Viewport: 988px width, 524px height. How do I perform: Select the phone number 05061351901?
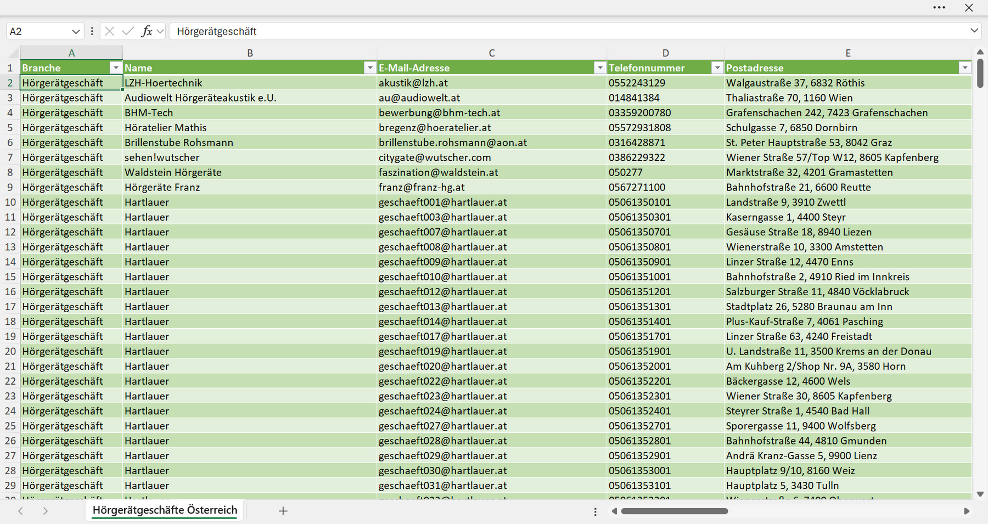point(665,351)
